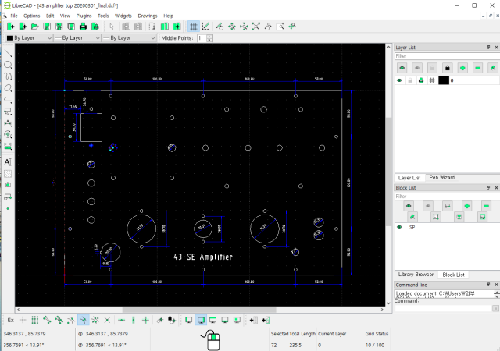
Task: Enable Snap on Grid in the snap toolbar
Action: click(x=35, y=320)
